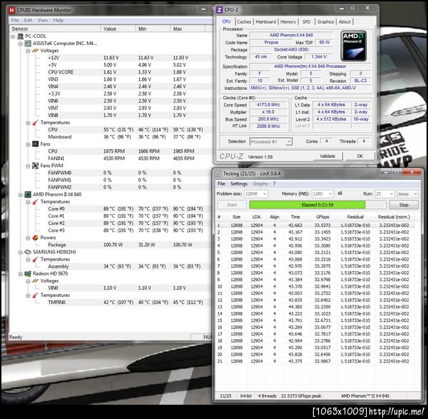Image resolution: width=428 pixels, height=419 pixels.
Task: Open the times unit dropdown in LinX
Action: click(415, 194)
